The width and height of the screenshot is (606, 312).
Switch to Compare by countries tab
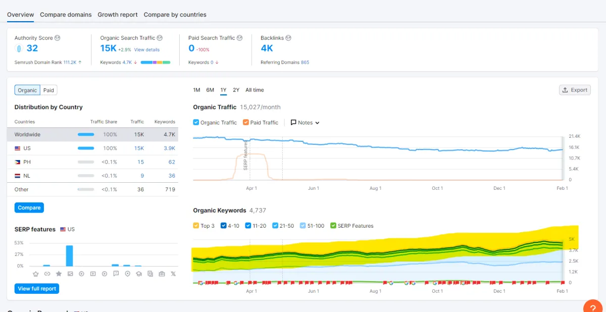pos(175,15)
